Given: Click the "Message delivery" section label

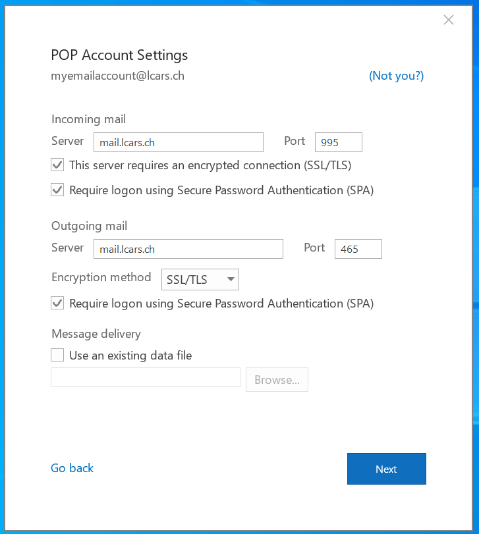Looking at the screenshot, I should coord(96,334).
